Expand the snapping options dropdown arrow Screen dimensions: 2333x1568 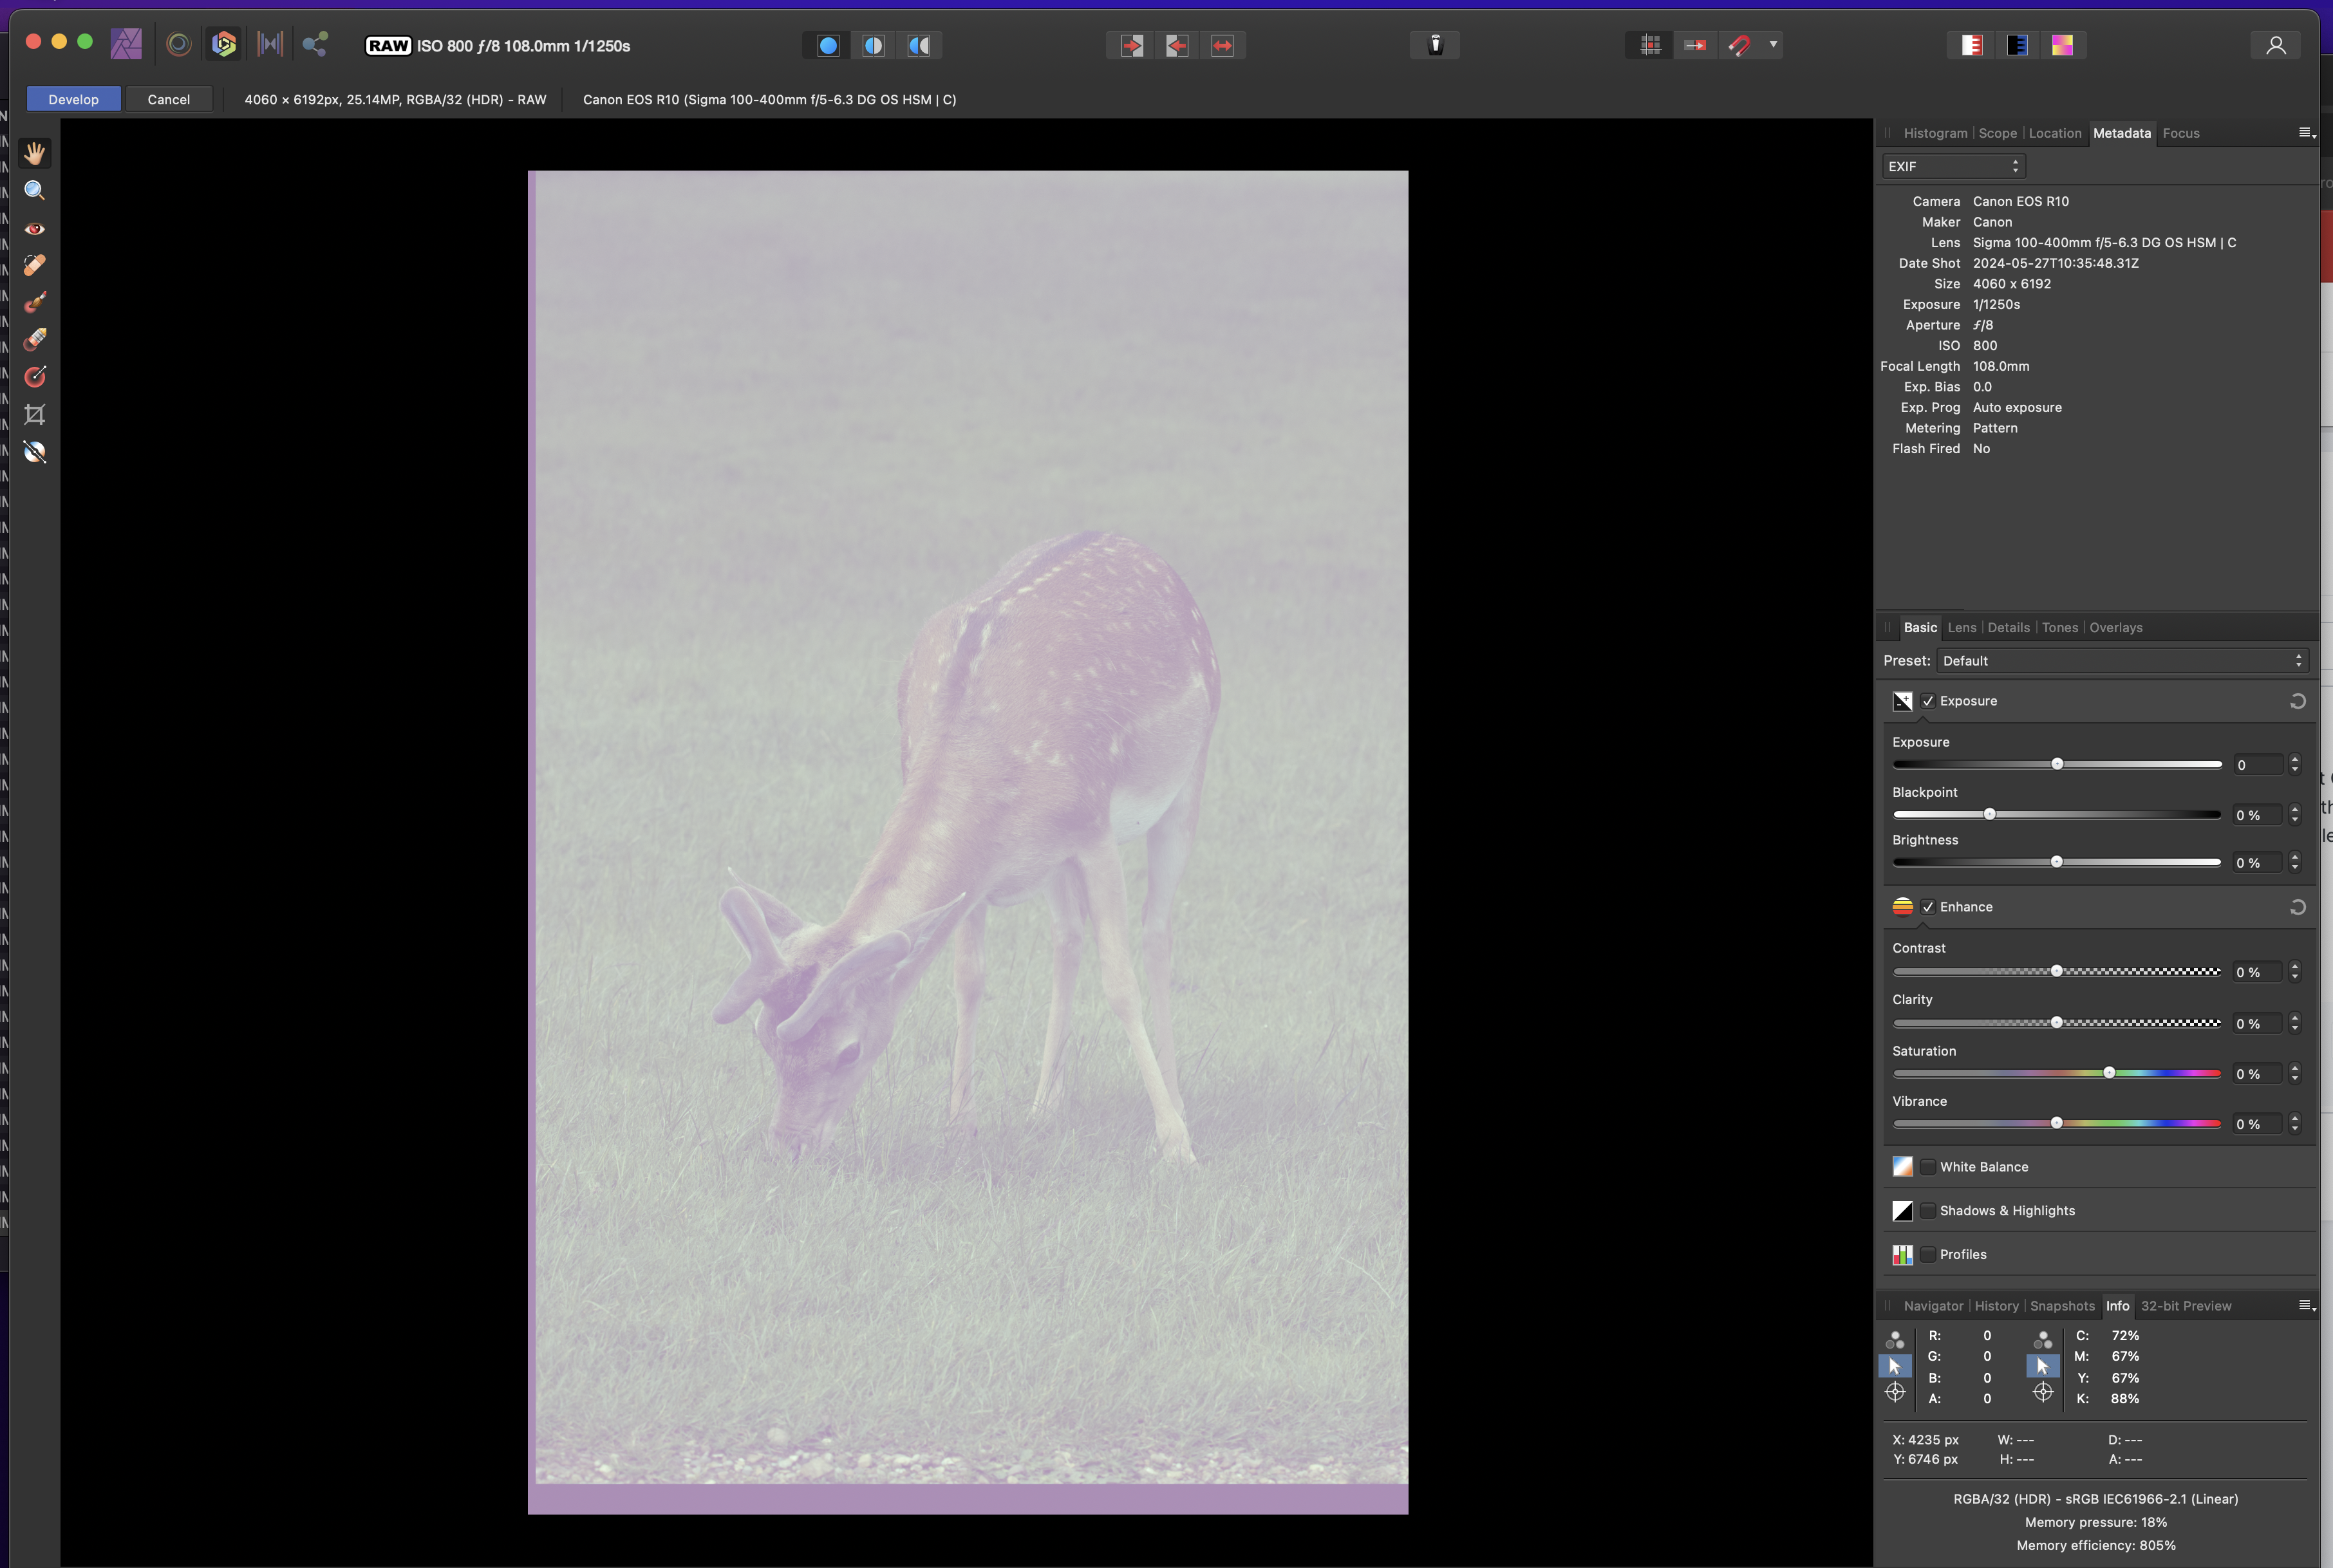1773,45
